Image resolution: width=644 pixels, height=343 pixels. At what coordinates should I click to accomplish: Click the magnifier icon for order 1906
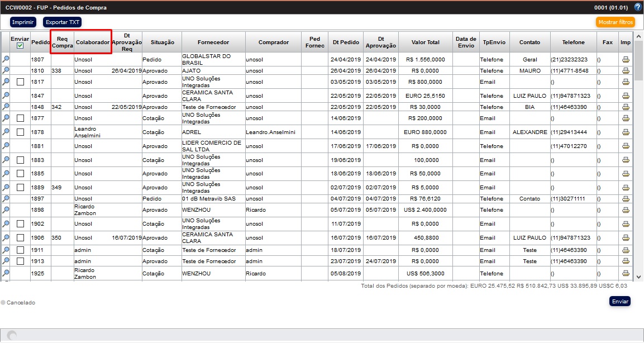tap(6, 238)
